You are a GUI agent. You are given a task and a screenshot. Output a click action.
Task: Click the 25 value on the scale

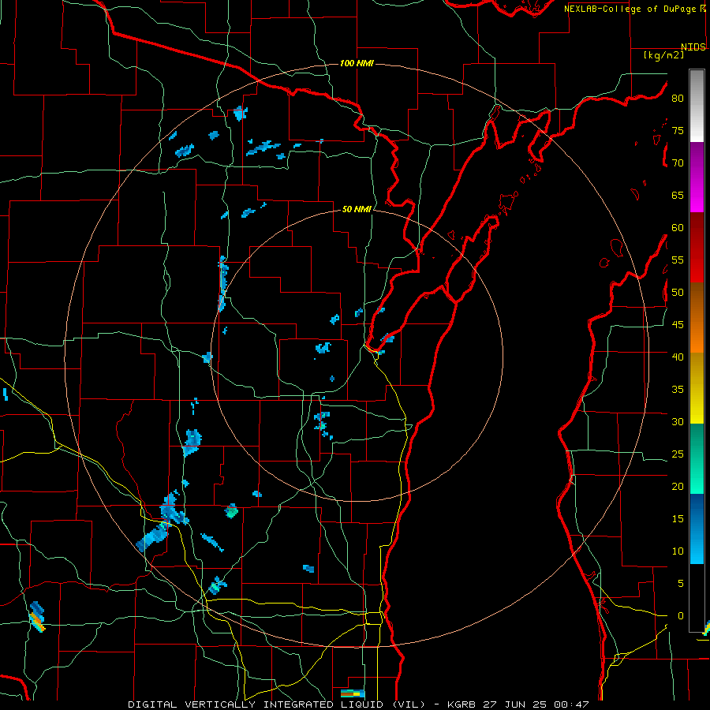click(678, 454)
